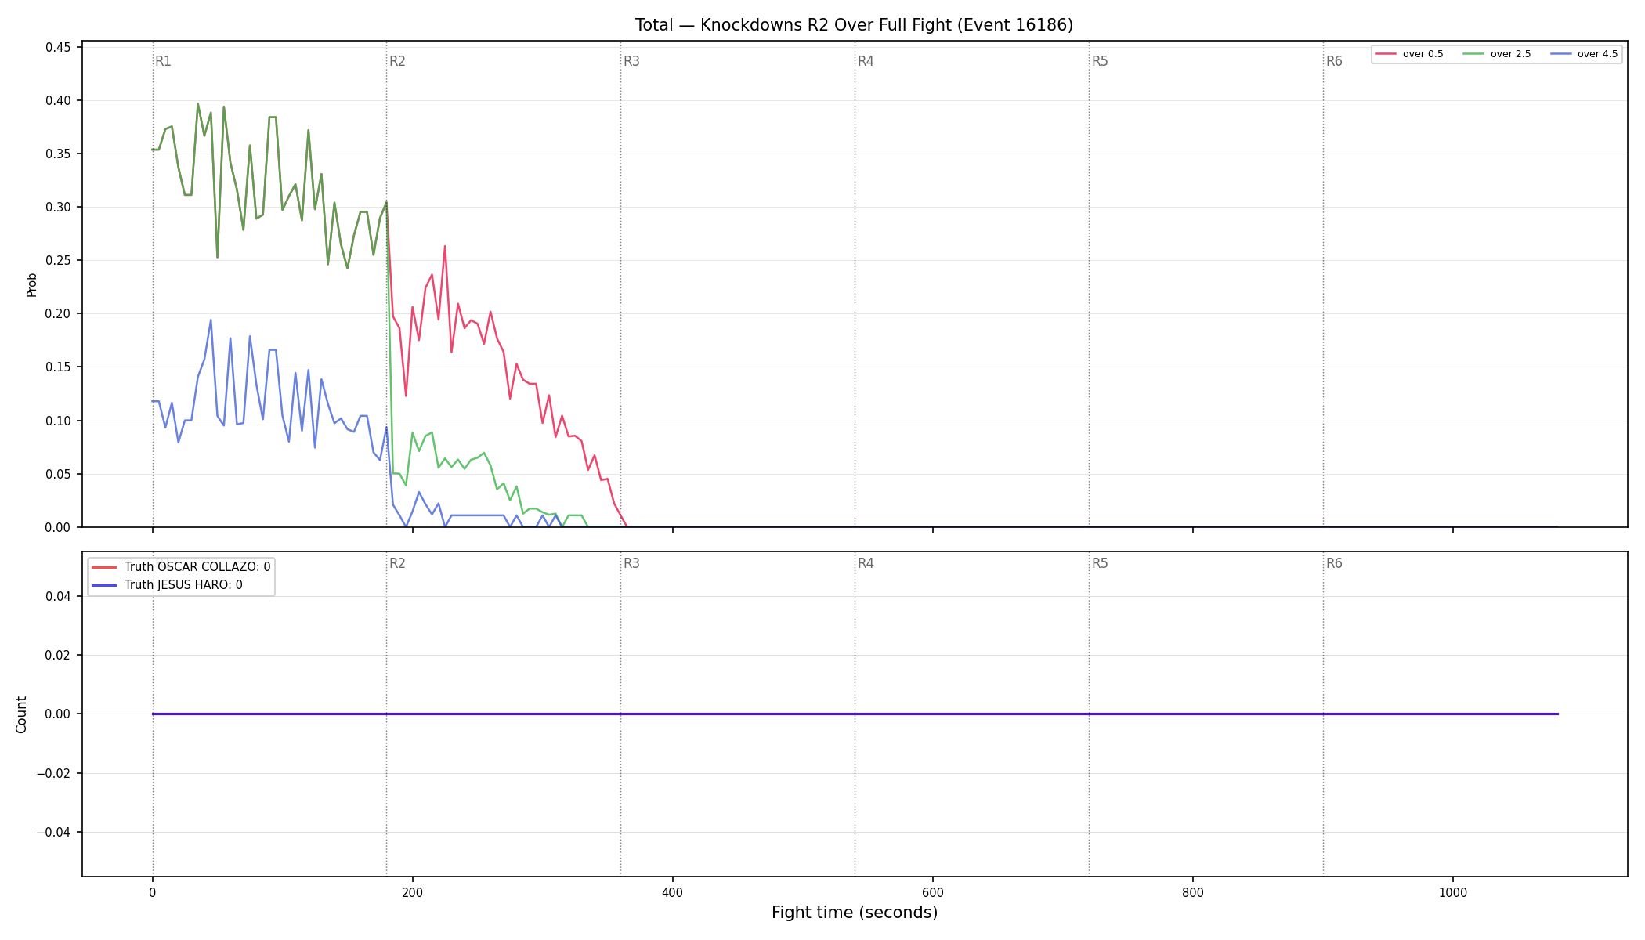Click the R2 round marker in top chart
This screenshot has width=1645, height=940.
click(x=397, y=61)
